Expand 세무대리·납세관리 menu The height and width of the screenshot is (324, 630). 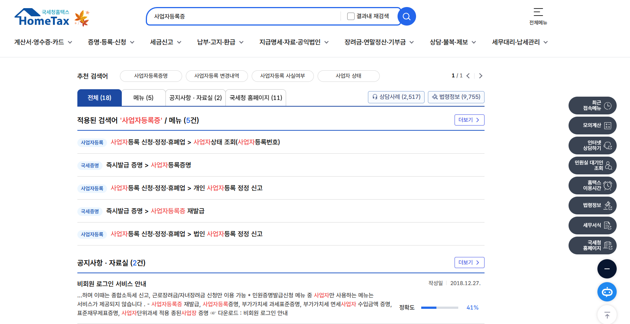point(520,42)
